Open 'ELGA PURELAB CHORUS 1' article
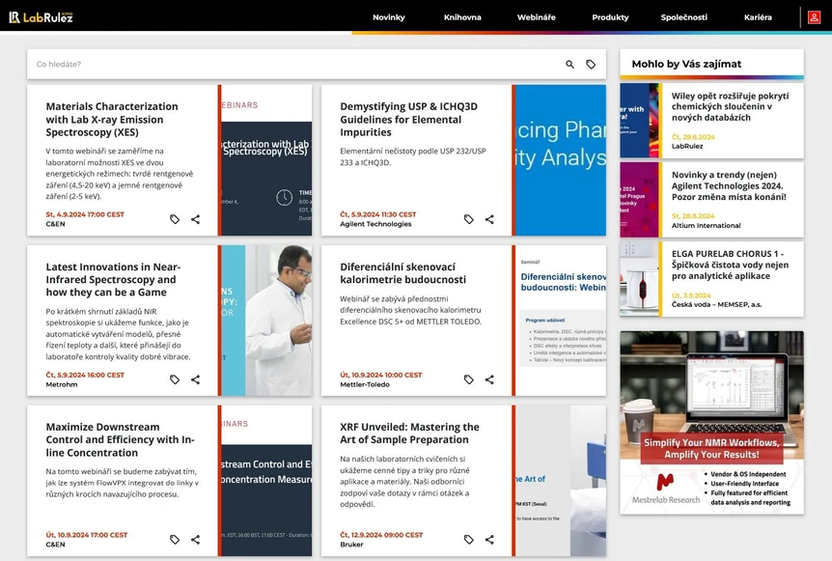 (x=730, y=265)
